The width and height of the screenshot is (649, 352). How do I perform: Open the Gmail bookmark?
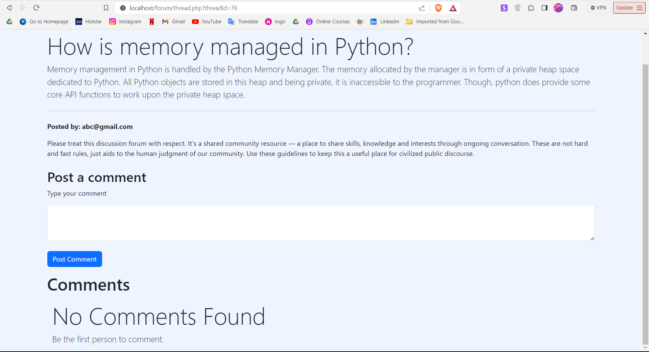point(173,22)
